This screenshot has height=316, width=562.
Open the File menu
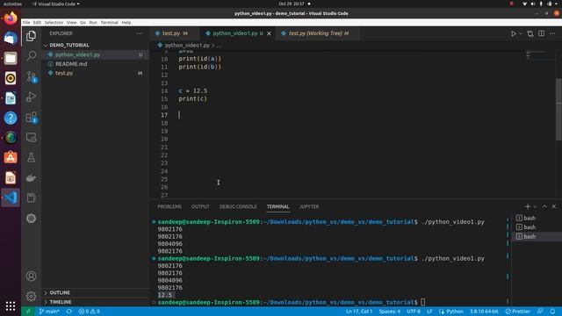click(x=26, y=22)
